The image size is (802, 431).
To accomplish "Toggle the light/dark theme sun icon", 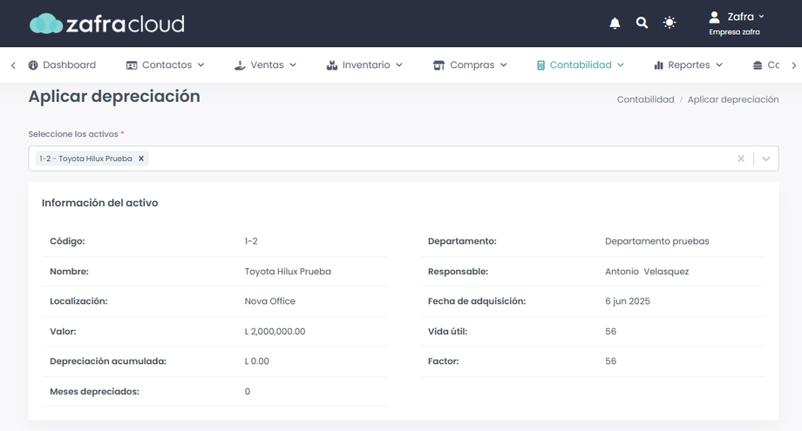I will click(669, 24).
